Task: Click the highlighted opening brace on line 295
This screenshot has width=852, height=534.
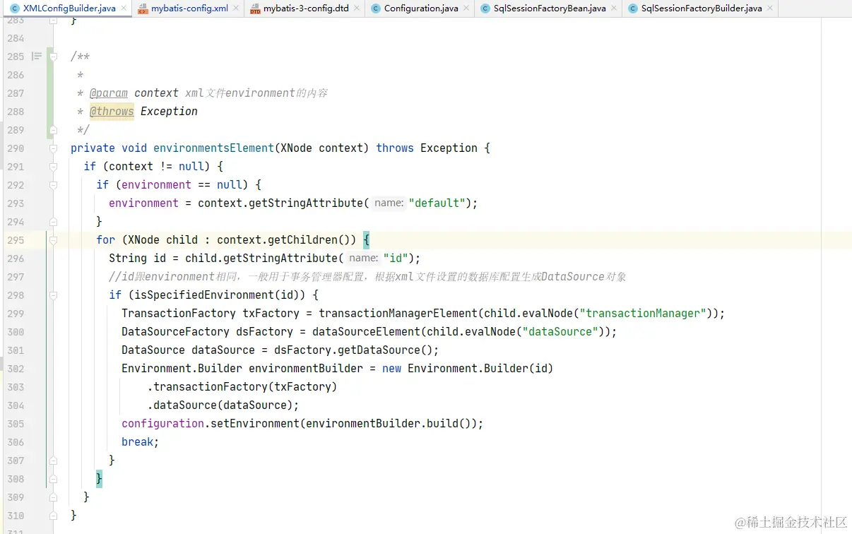Action: click(367, 240)
